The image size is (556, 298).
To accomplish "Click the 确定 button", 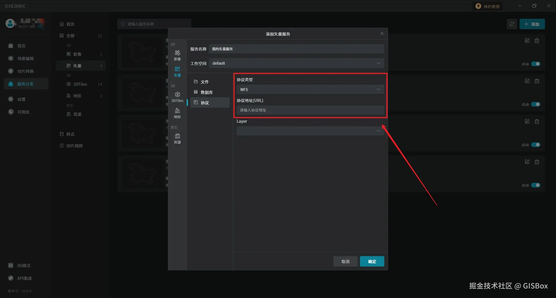I will 372,261.
